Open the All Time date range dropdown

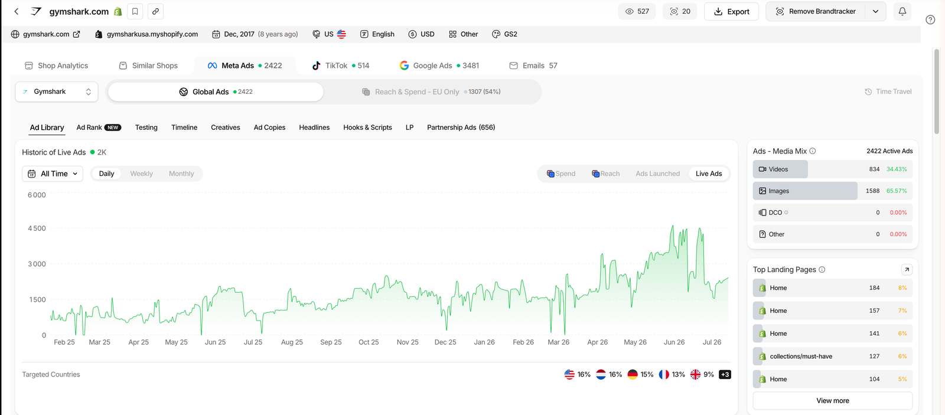point(53,174)
